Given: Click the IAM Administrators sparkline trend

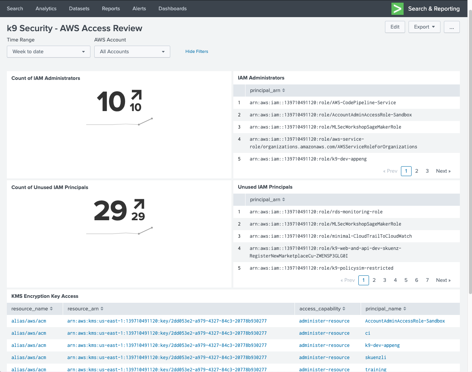Looking at the screenshot, I should click(x=119, y=122).
